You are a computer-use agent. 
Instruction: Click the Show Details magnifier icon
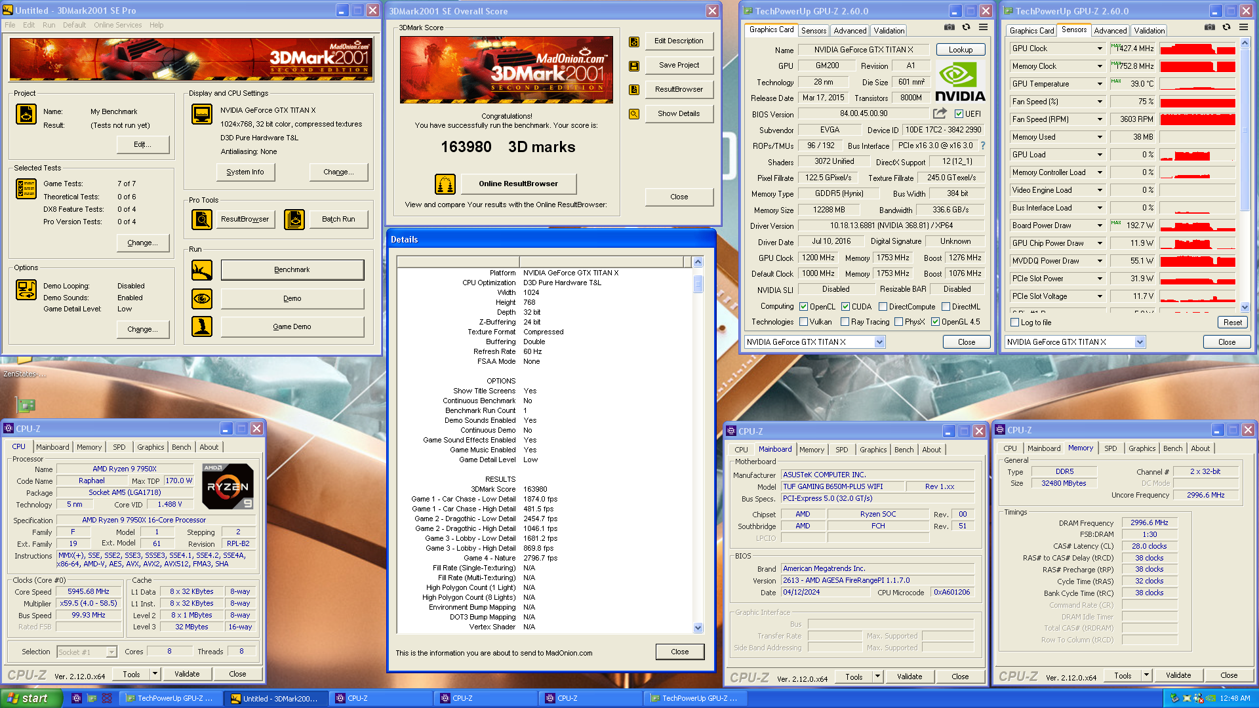tap(634, 114)
